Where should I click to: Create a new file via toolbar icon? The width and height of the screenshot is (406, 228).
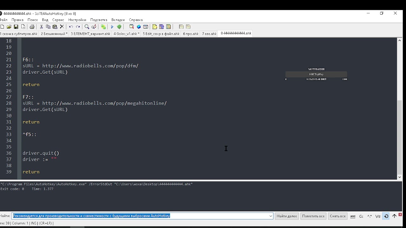[2, 27]
